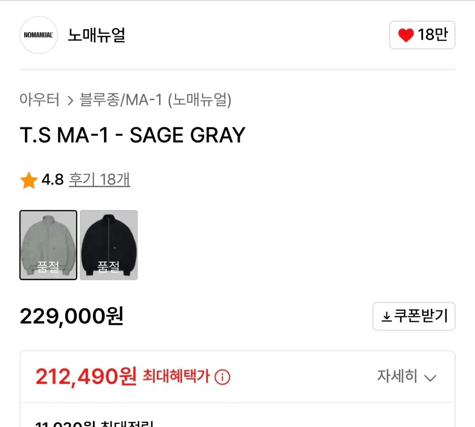
Task: Go to the 아우터 category
Action: pyautogui.click(x=40, y=100)
